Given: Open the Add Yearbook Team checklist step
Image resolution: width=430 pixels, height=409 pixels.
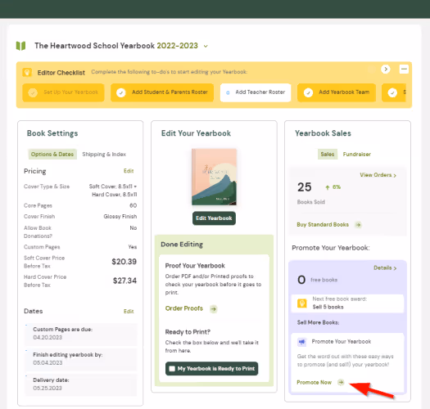Looking at the screenshot, I should (337, 92).
